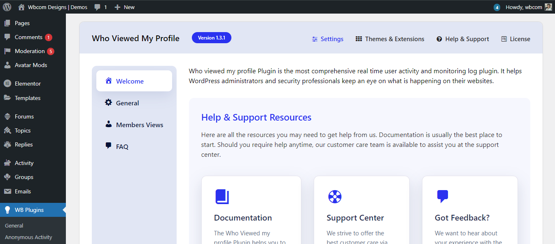Open the Themes & Extensions tab
The height and width of the screenshot is (244, 555).
389,39
